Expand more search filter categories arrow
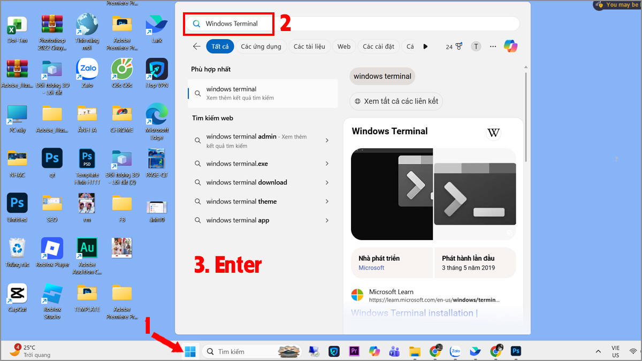Screen dimensions: 642x361 [x=425, y=46]
